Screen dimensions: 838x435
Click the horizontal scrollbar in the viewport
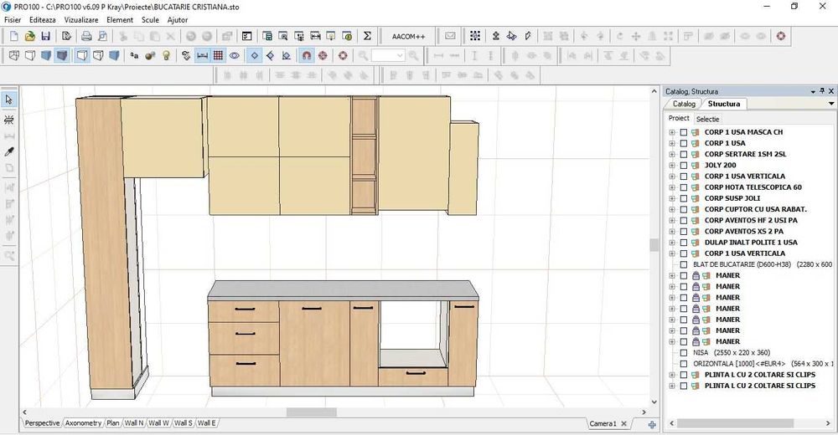(311, 412)
